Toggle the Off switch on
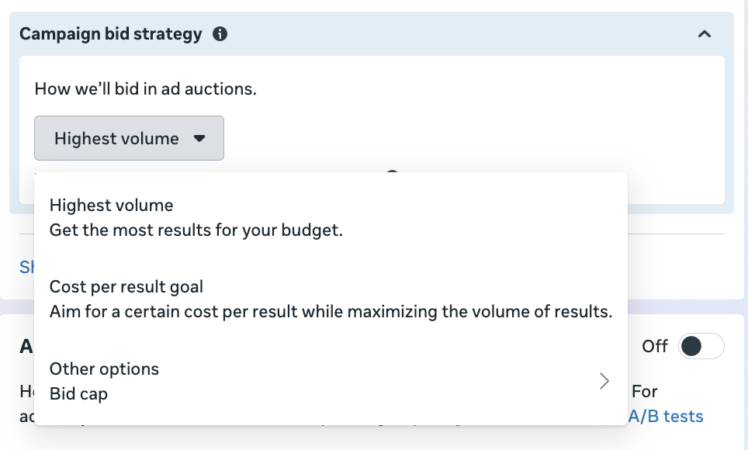The image size is (748, 450). (701, 346)
